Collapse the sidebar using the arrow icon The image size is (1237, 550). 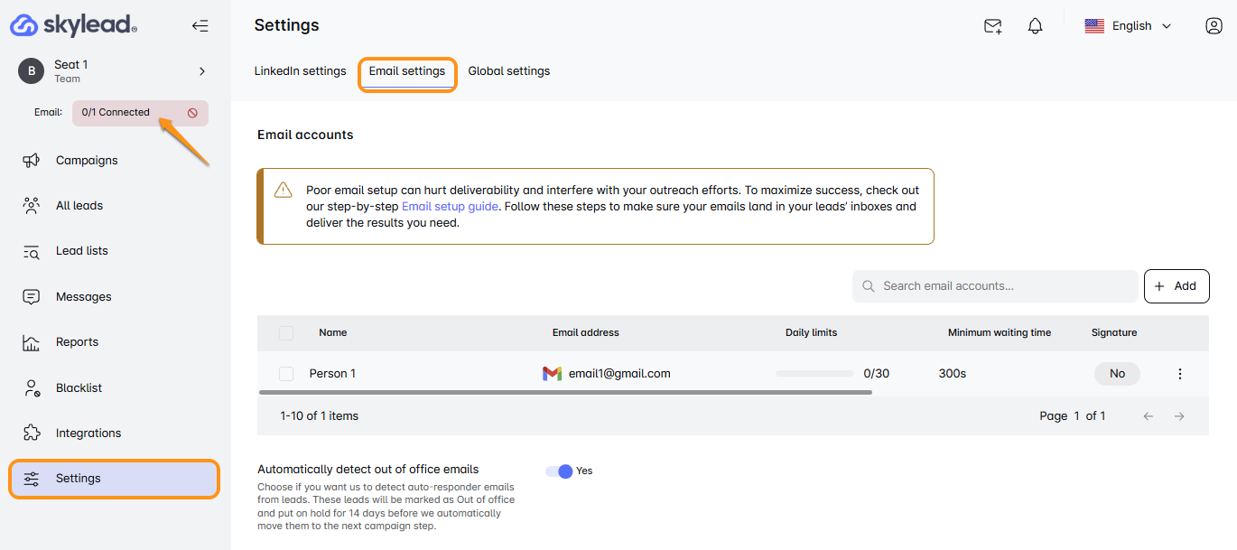tap(200, 26)
